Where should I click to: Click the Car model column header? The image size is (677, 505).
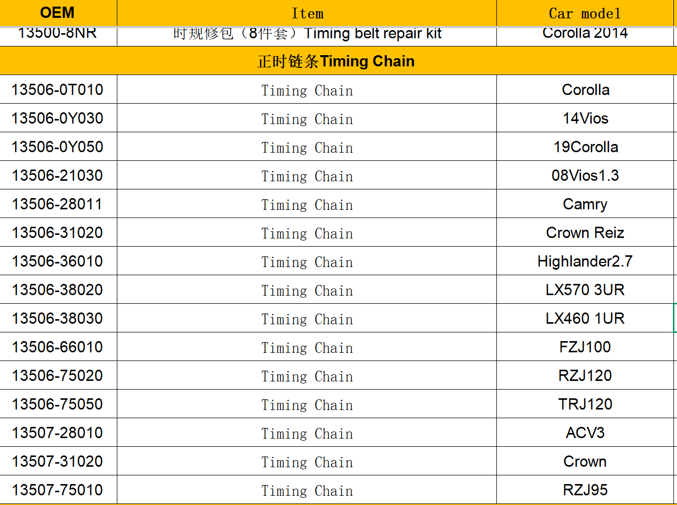pyautogui.click(x=585, y=14)
